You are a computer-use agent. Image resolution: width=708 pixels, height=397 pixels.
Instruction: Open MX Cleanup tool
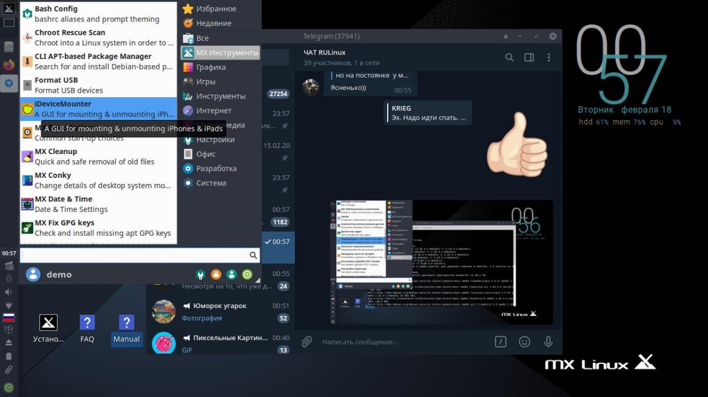point(98,156)
